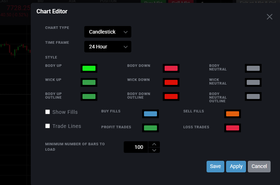Cancel the Chart Editor changes
The image size is (280, 185).
[x=259, y=167]
